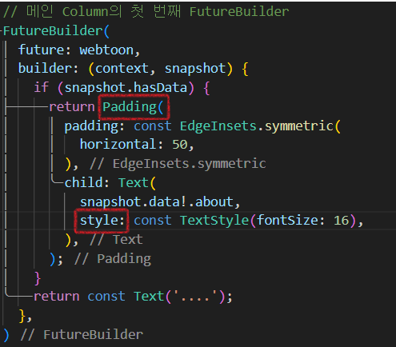This screenshot has height=347, width=396.
Task: Click the '....' string literal
Action: 195,297
